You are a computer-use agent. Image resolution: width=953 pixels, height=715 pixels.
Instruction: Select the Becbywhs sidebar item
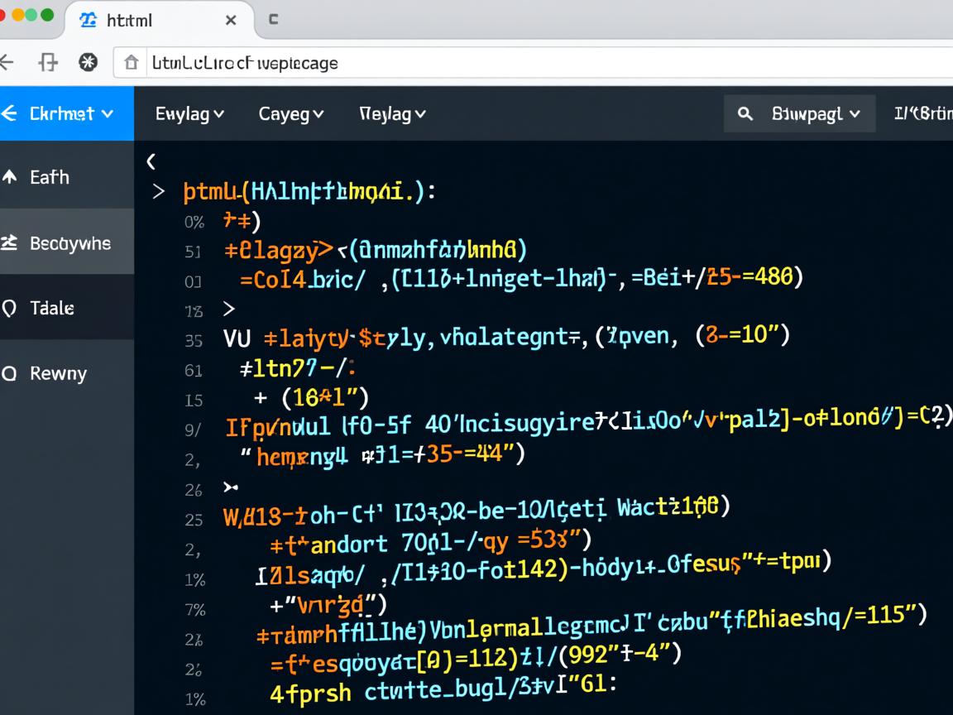tap(67, 242)
